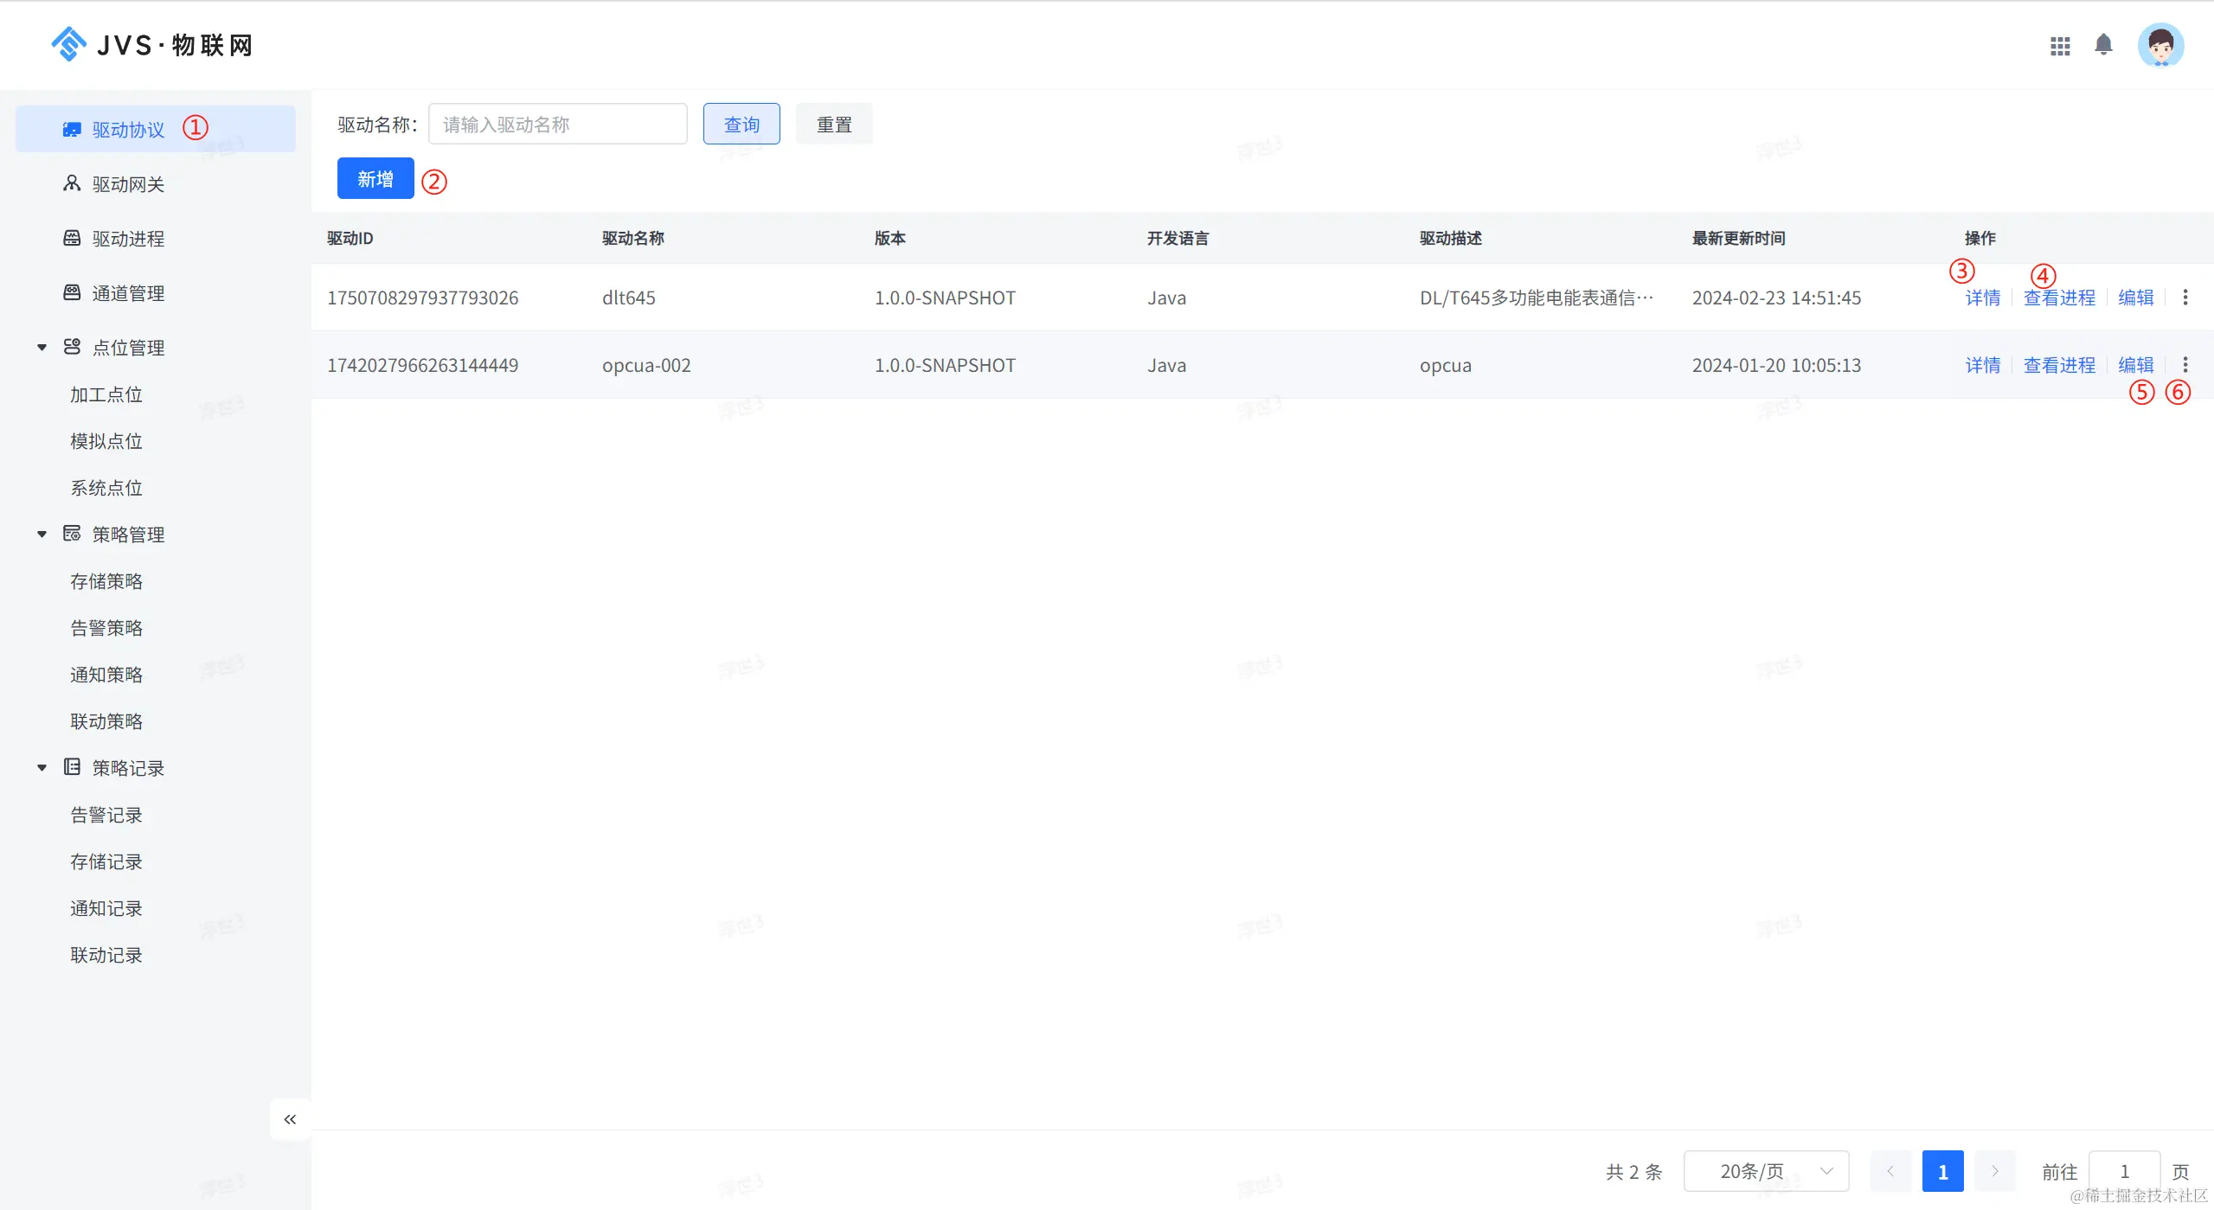Click the 驱动网关 sidebar icon
Image resolution: width=2214 pixels, height=1210 pixels.
pos(72,184)
